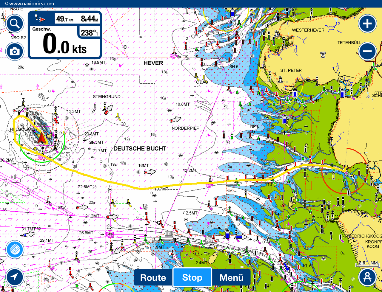Select the 10.8MT depth sounding
382x292 pixels.
(183, 104)
